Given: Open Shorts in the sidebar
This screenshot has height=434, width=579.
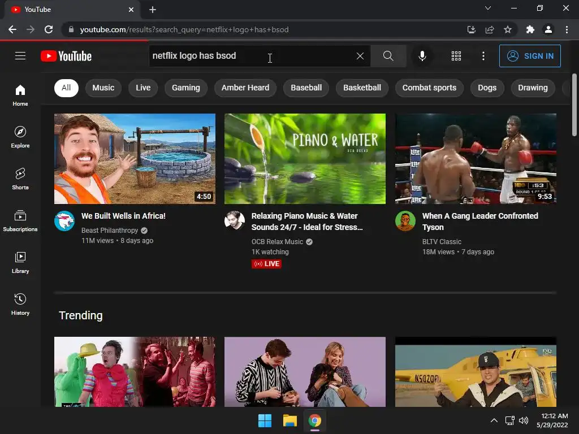Looking at the screenshot, I should (x=20, y=179).
